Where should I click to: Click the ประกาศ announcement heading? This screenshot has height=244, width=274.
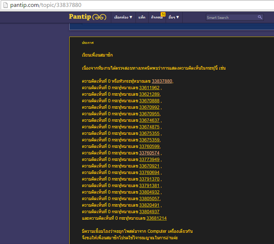pos(88,43)
